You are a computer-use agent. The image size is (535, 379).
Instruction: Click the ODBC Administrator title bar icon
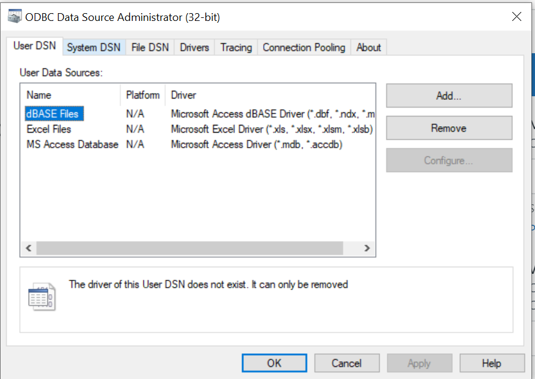coord(15,17)
